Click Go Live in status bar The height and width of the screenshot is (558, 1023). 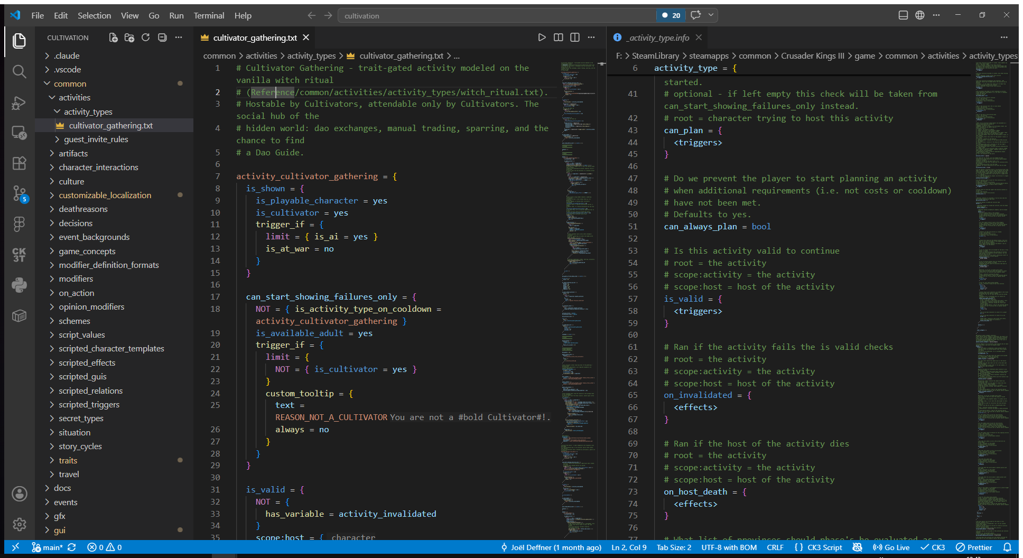pos(891,547)
